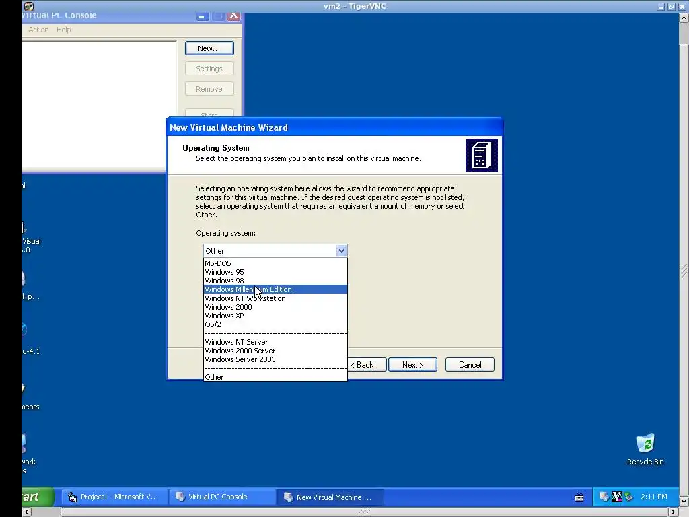Click the Virtual PC tray icon
Viewport: 689px width, 517px height.
[604, 497]
